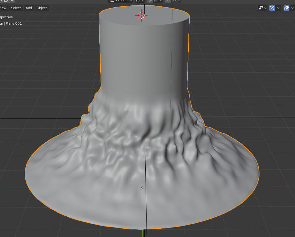Toggle the viewport gizmos button
This screenshot has height=237, width=295.
(x=272, y=8)
